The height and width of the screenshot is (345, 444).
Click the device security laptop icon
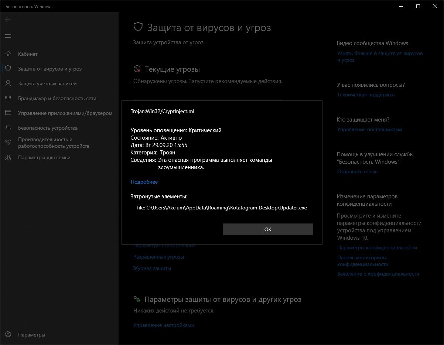tap(8, 128)
